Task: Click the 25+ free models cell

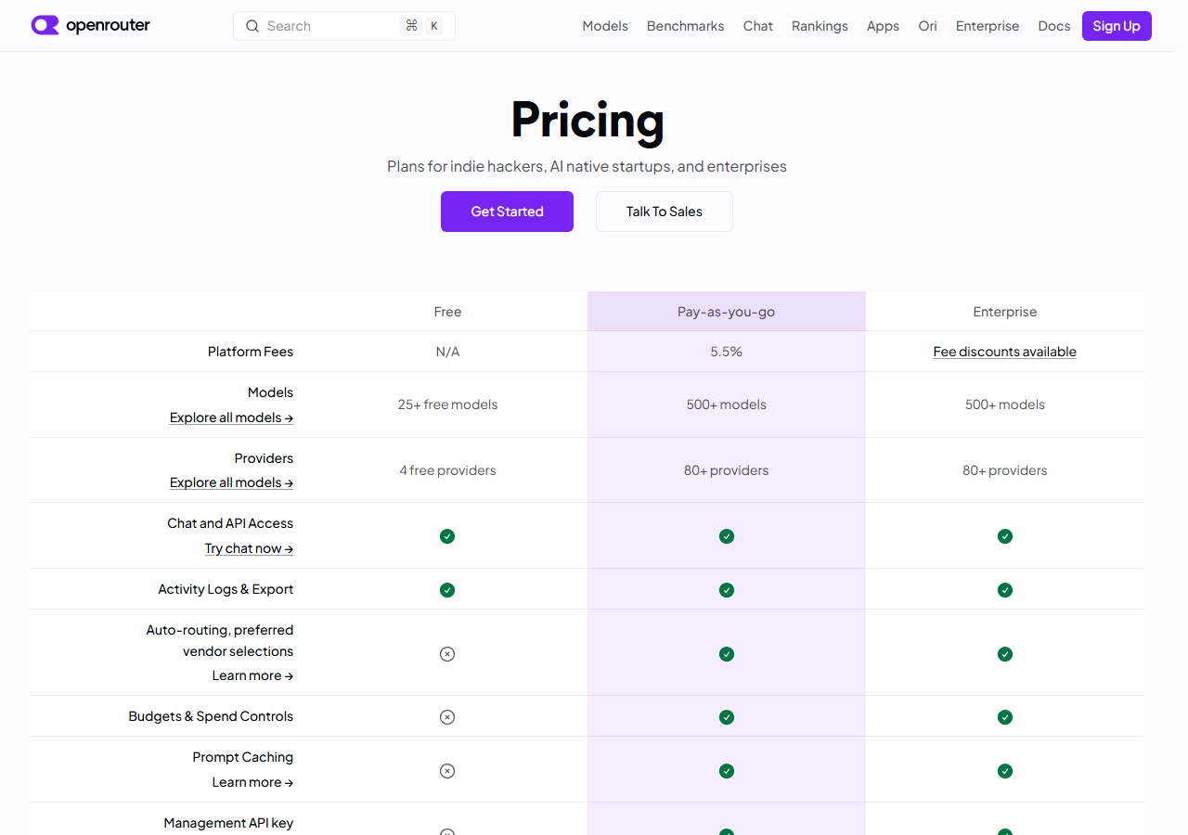Action: point(447,405)
